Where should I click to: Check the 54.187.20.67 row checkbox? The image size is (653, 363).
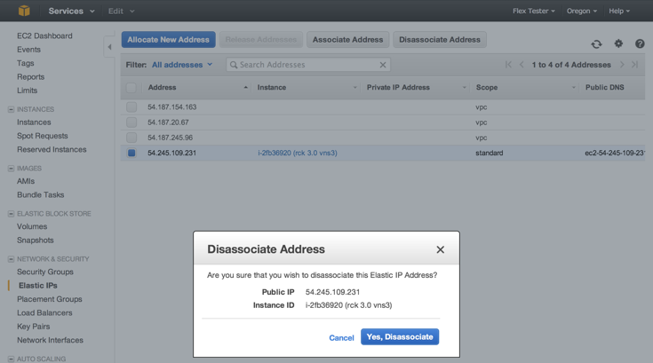(131, 122)
